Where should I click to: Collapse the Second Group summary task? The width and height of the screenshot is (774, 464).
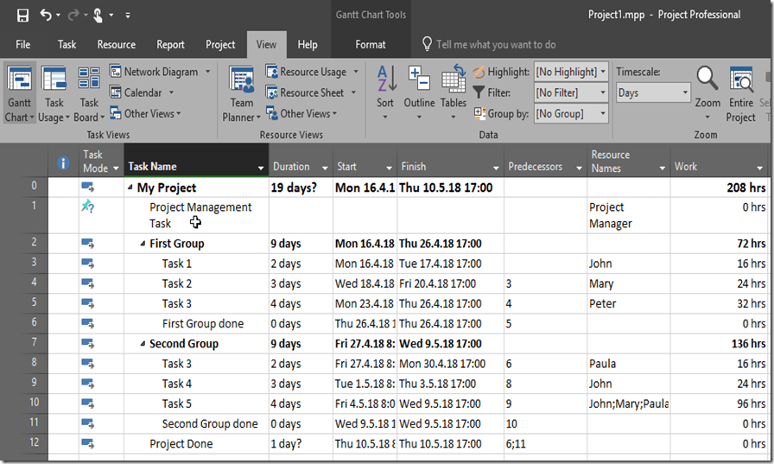(143, 344)
